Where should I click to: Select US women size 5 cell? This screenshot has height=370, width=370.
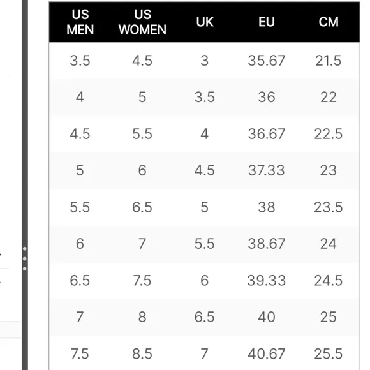pyautogui.click(x=142, y=97)
